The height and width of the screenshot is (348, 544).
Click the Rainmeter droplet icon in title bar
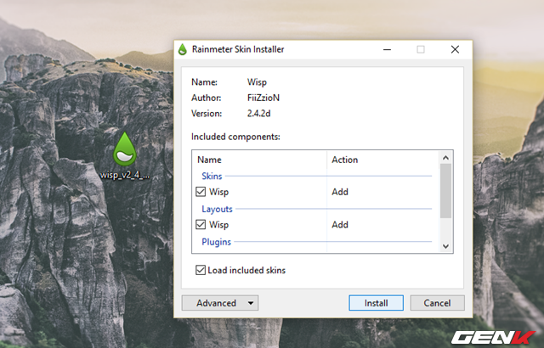(182, 49)
